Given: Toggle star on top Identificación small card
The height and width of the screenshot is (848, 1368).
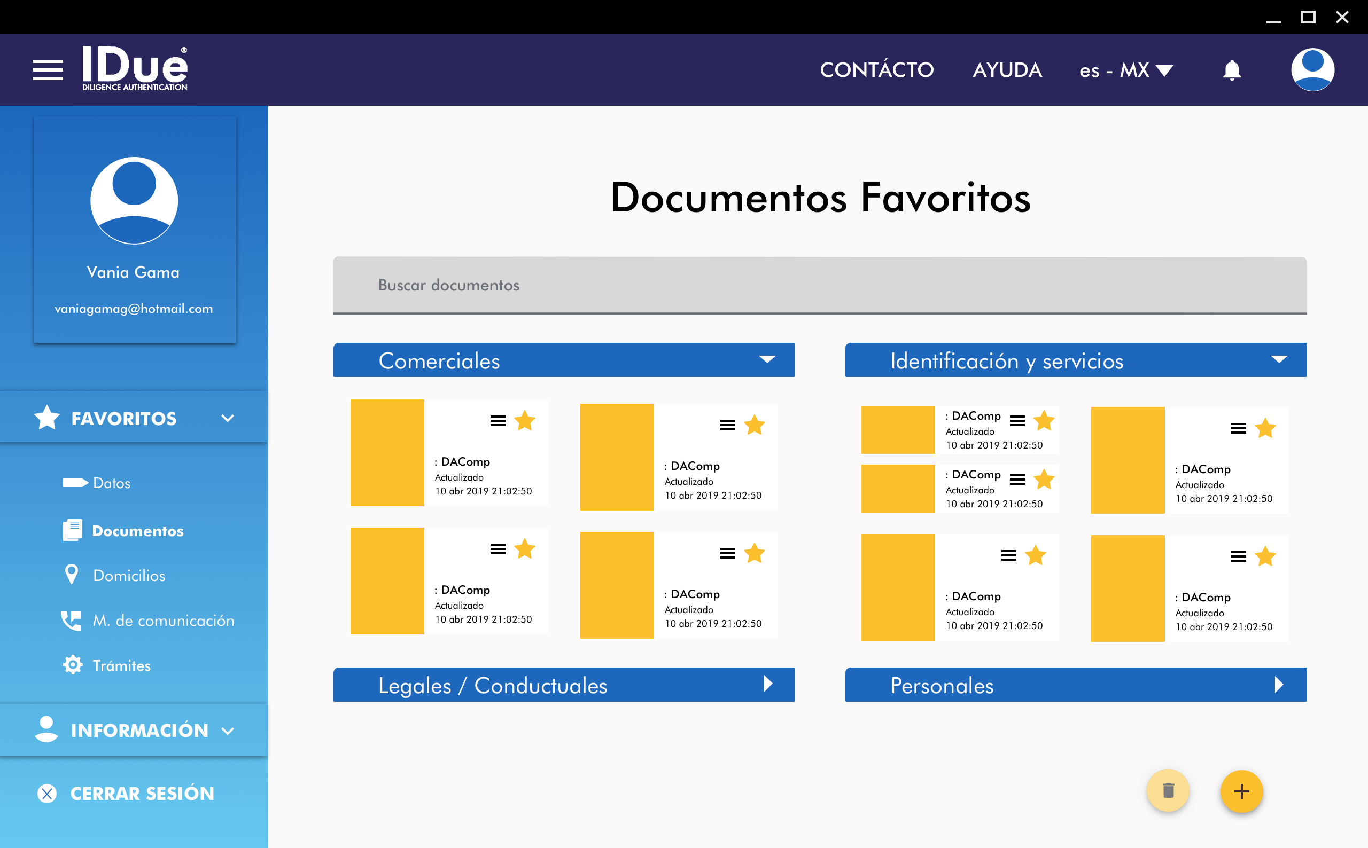Looking at the screenshot, I should point(1044,421).
